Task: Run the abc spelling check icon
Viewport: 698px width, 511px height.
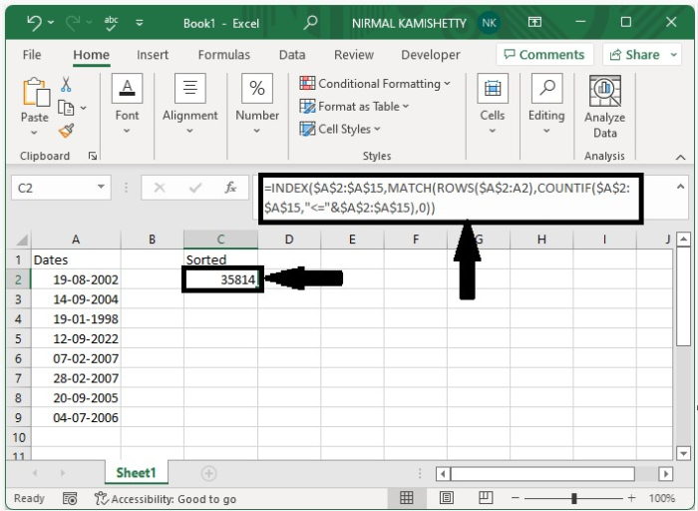Action: point(111,23)
